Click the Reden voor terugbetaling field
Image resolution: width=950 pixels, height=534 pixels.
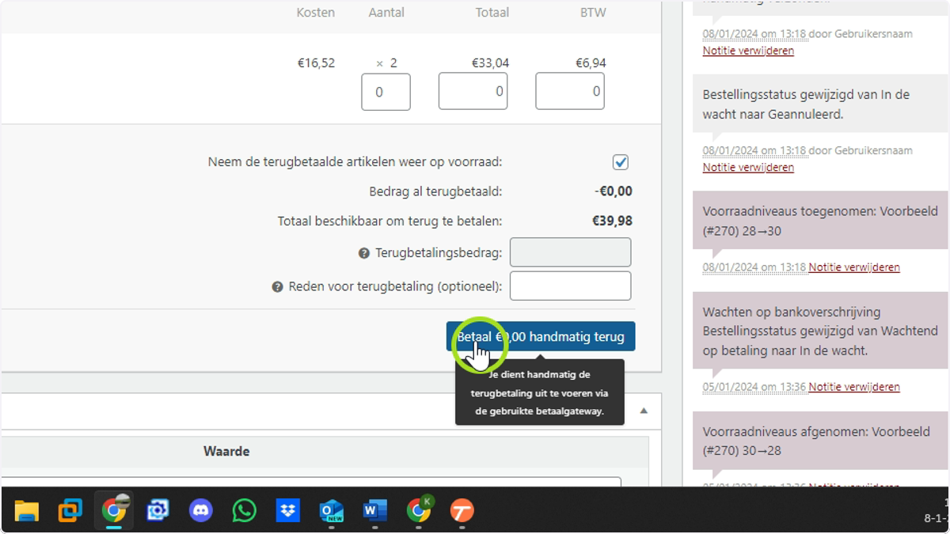click(571, 286)
